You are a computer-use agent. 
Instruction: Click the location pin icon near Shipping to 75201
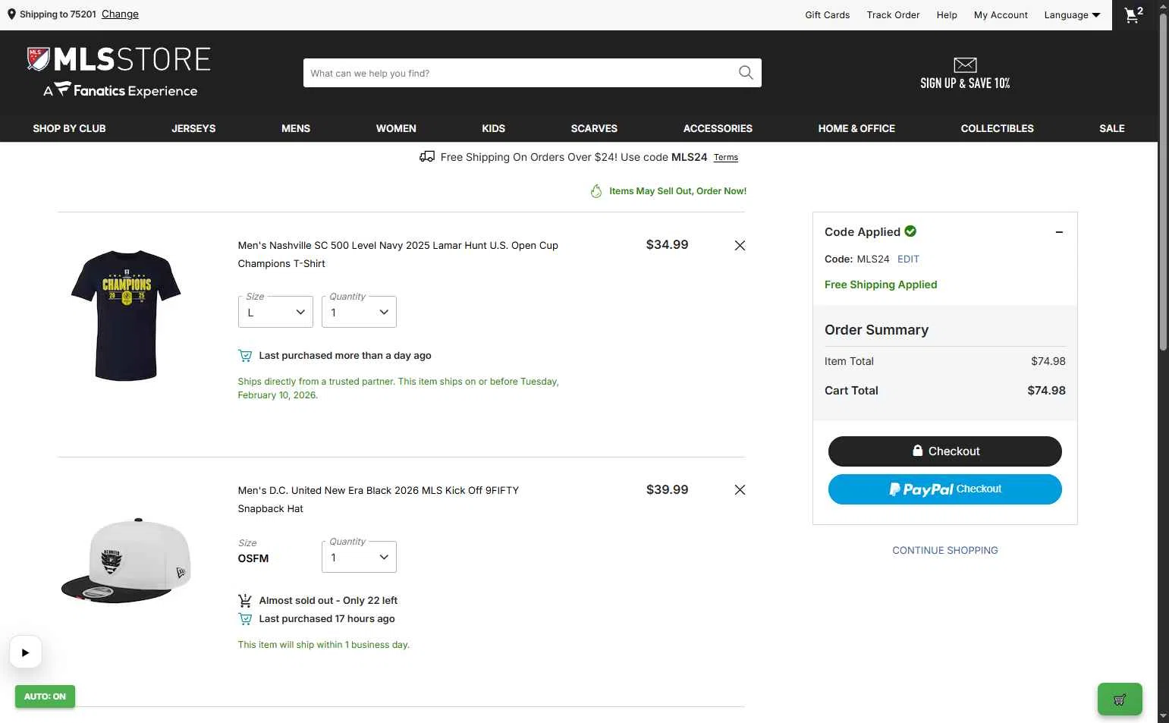point(11,14)
